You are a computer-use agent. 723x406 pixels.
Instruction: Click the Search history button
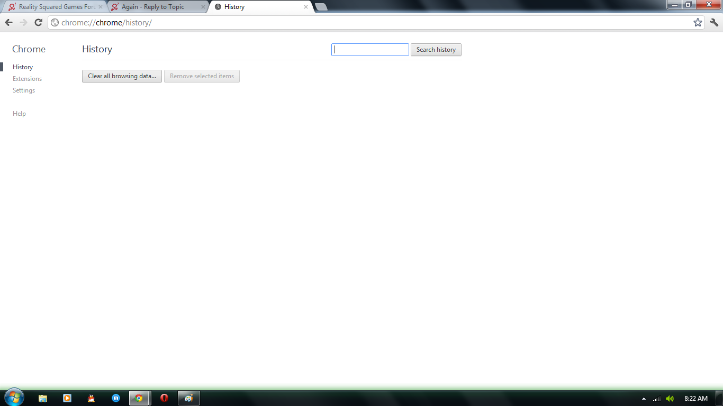tap(436, 50)
